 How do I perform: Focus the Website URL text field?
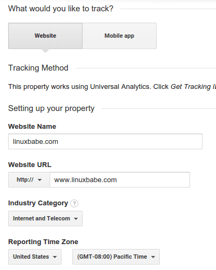pyautogui.click(x=120, y=179)
